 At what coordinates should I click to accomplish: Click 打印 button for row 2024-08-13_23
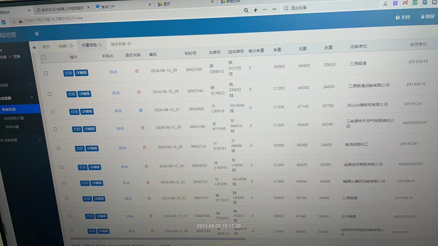coord(85,183)
